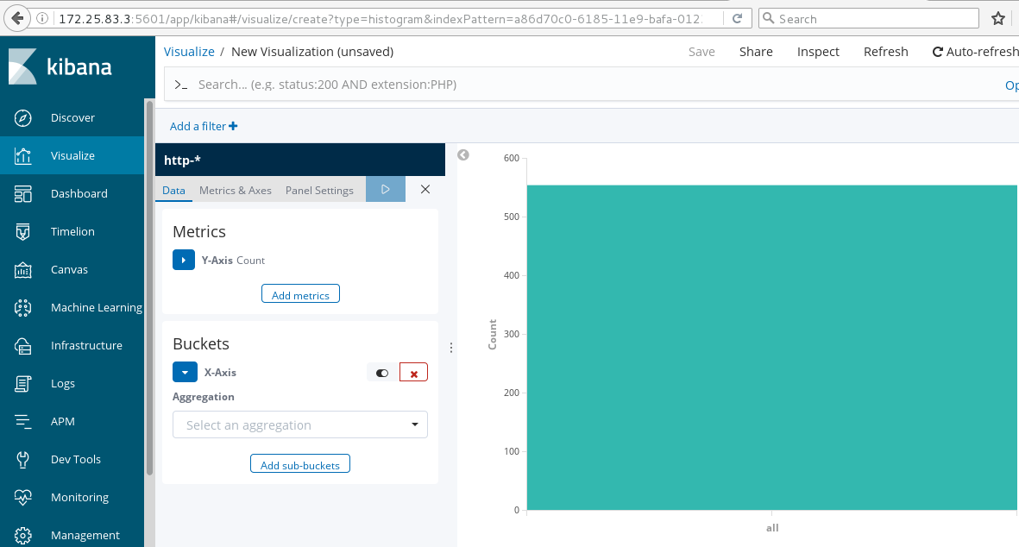Screen dimensions: 1019x547
Task: Open the Infrastructure icon
Action: pos(22,346)
